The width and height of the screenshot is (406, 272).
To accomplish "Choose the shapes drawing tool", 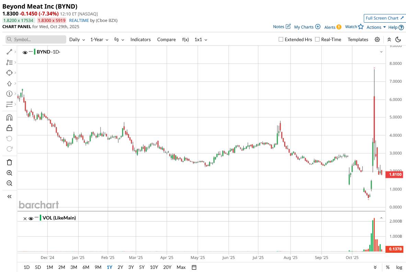I will coord(9,73).
